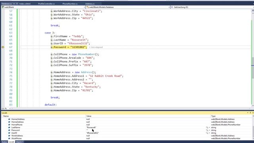Click the property icon beside UserID in Locals
The height and width of the screenshot is (143, 254).
9,133
